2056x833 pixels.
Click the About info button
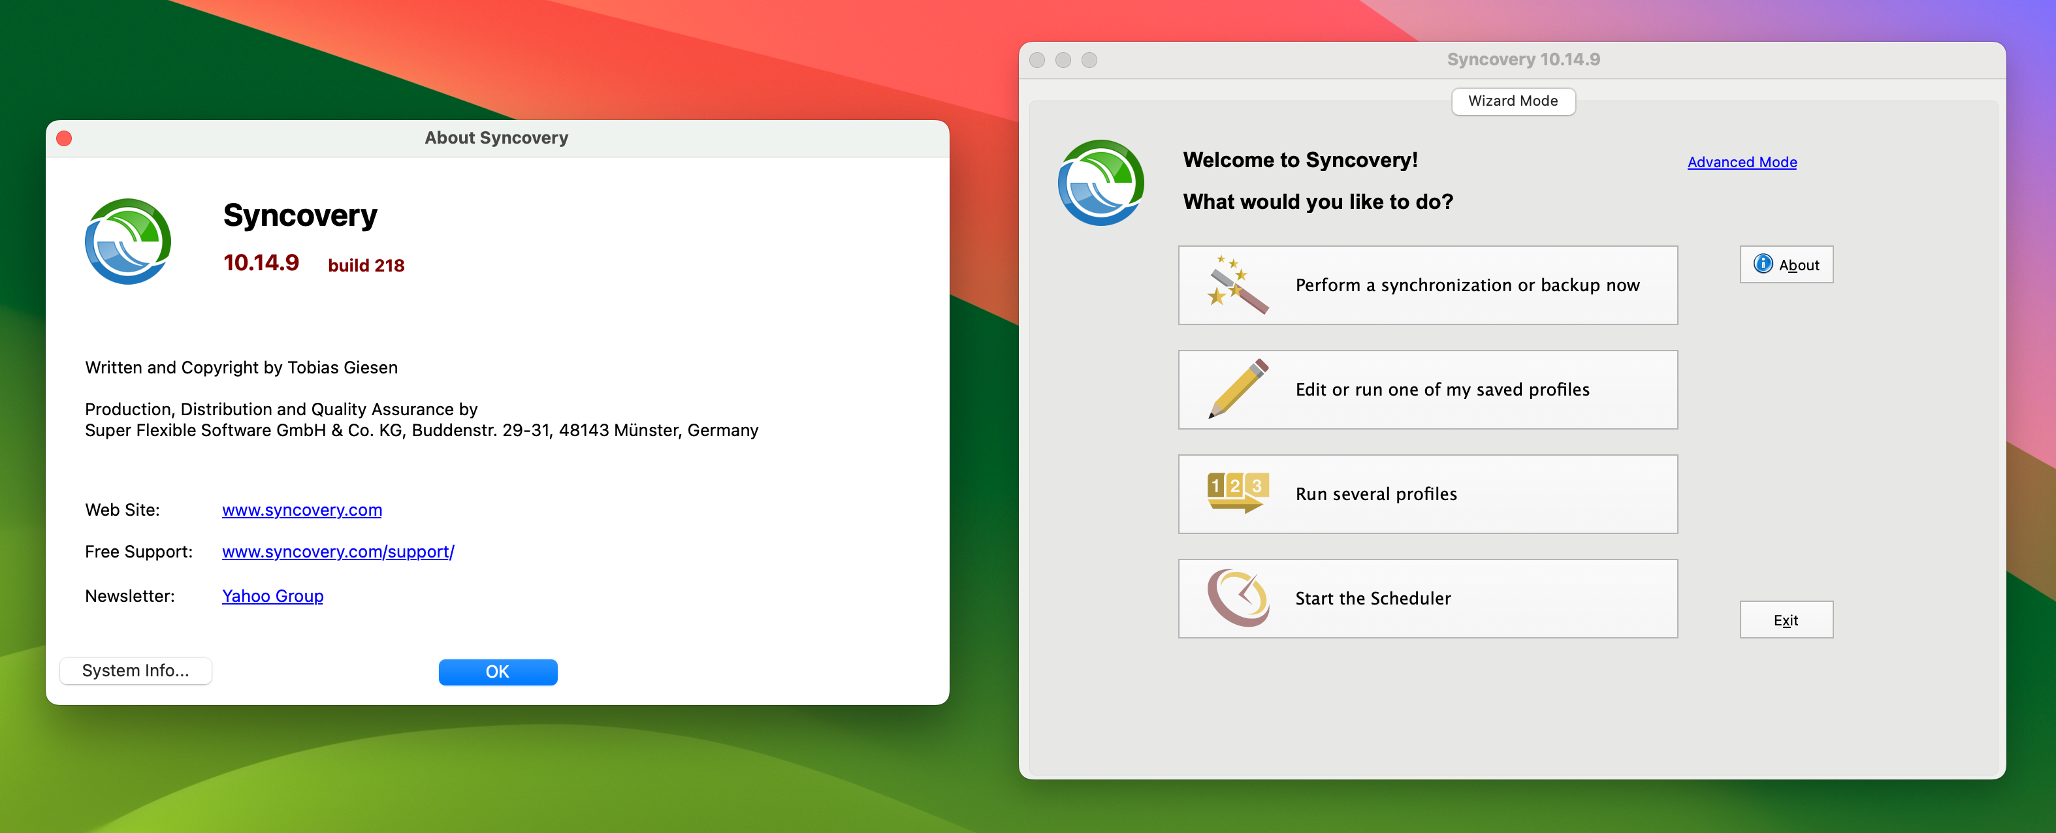(x=1787, y=264)
